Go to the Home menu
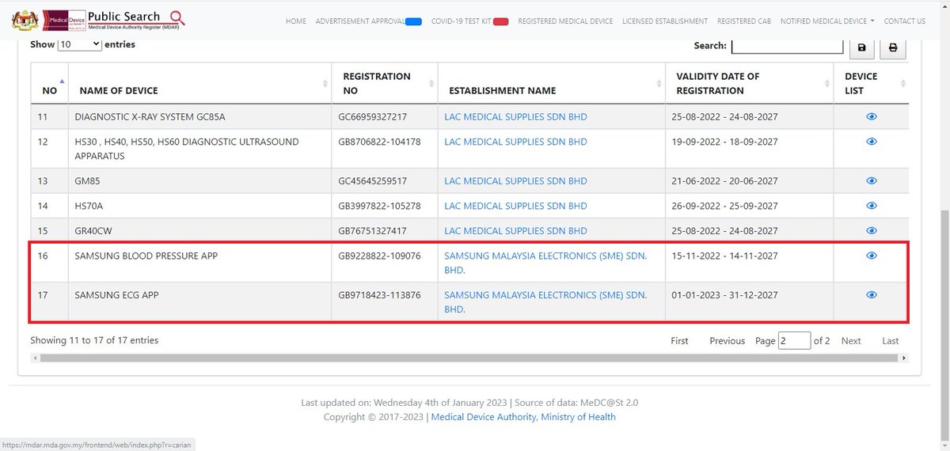 (x=296, y=21)
